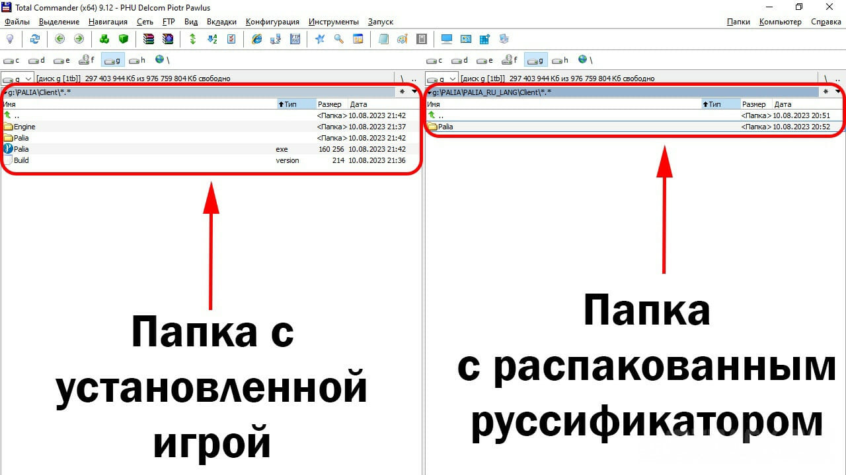Click the blue star favorites icon
This screenshot has height=475, width=846.
(320, 39)
